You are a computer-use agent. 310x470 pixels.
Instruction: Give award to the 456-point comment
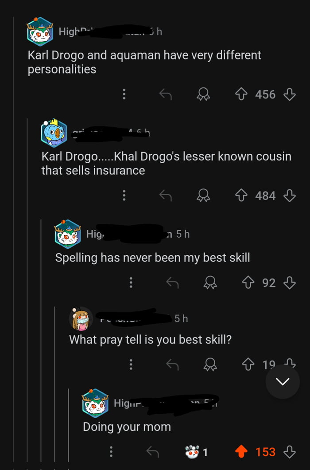204,94
